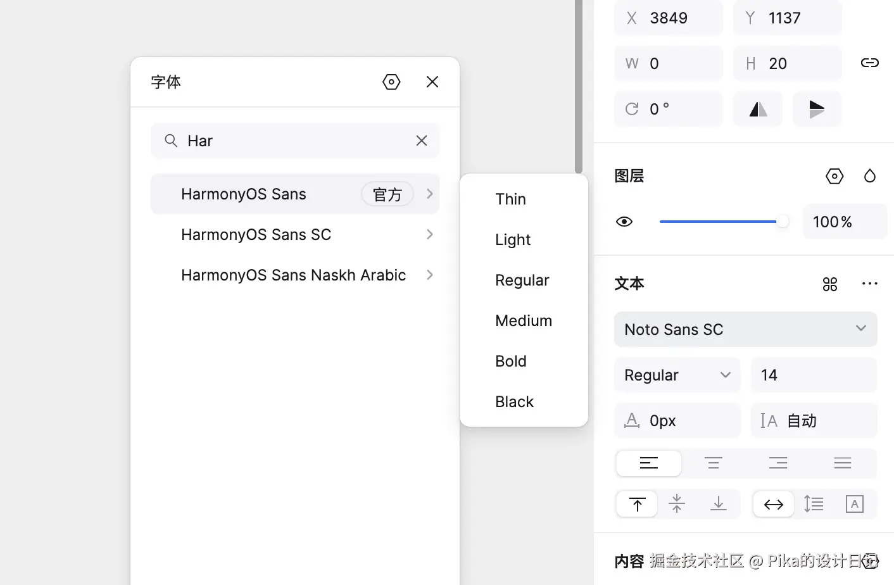This screenshot has height=585, width=894.
Task: Open text more options ellipsis
Action: (x=870, y=284)
